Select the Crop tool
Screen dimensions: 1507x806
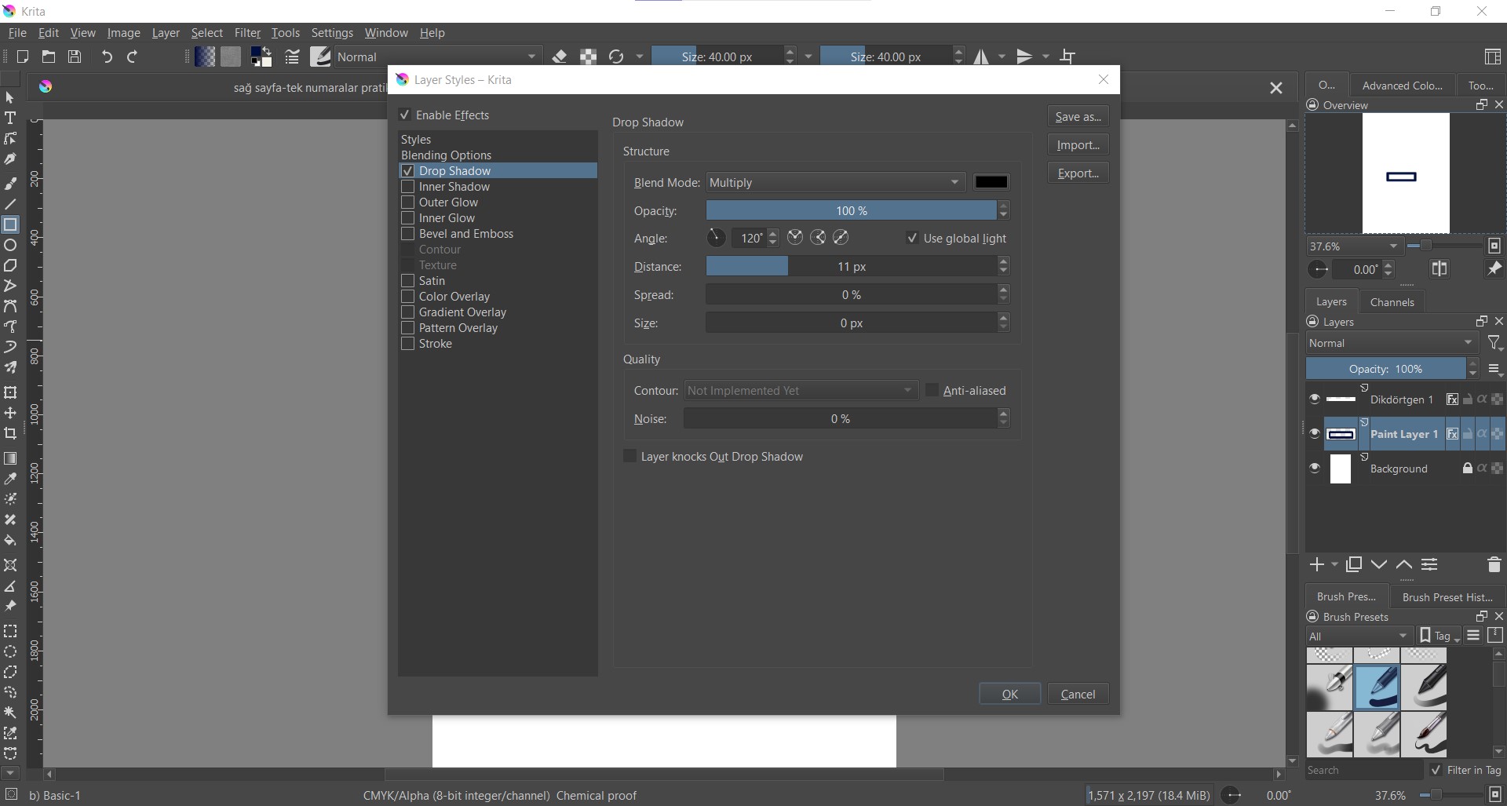click(10, 434)
